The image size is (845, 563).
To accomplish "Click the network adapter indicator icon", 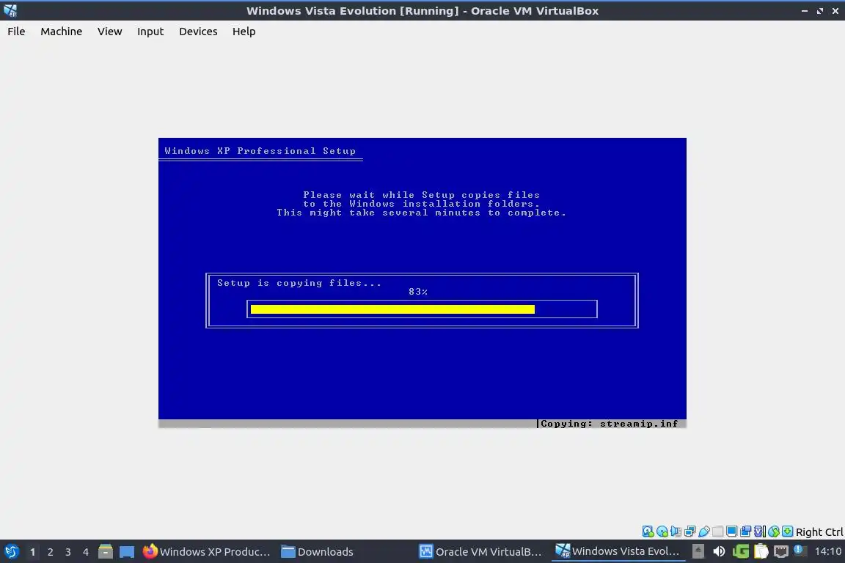I will click(689, 531).
